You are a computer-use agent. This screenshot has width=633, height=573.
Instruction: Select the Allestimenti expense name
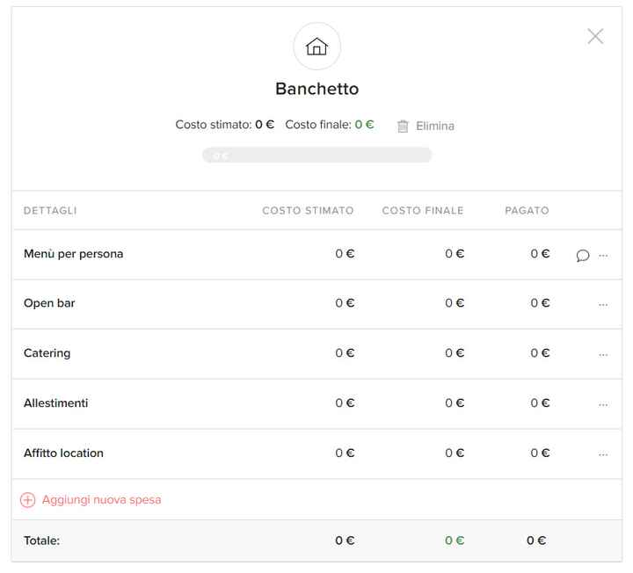click(55, 403)
